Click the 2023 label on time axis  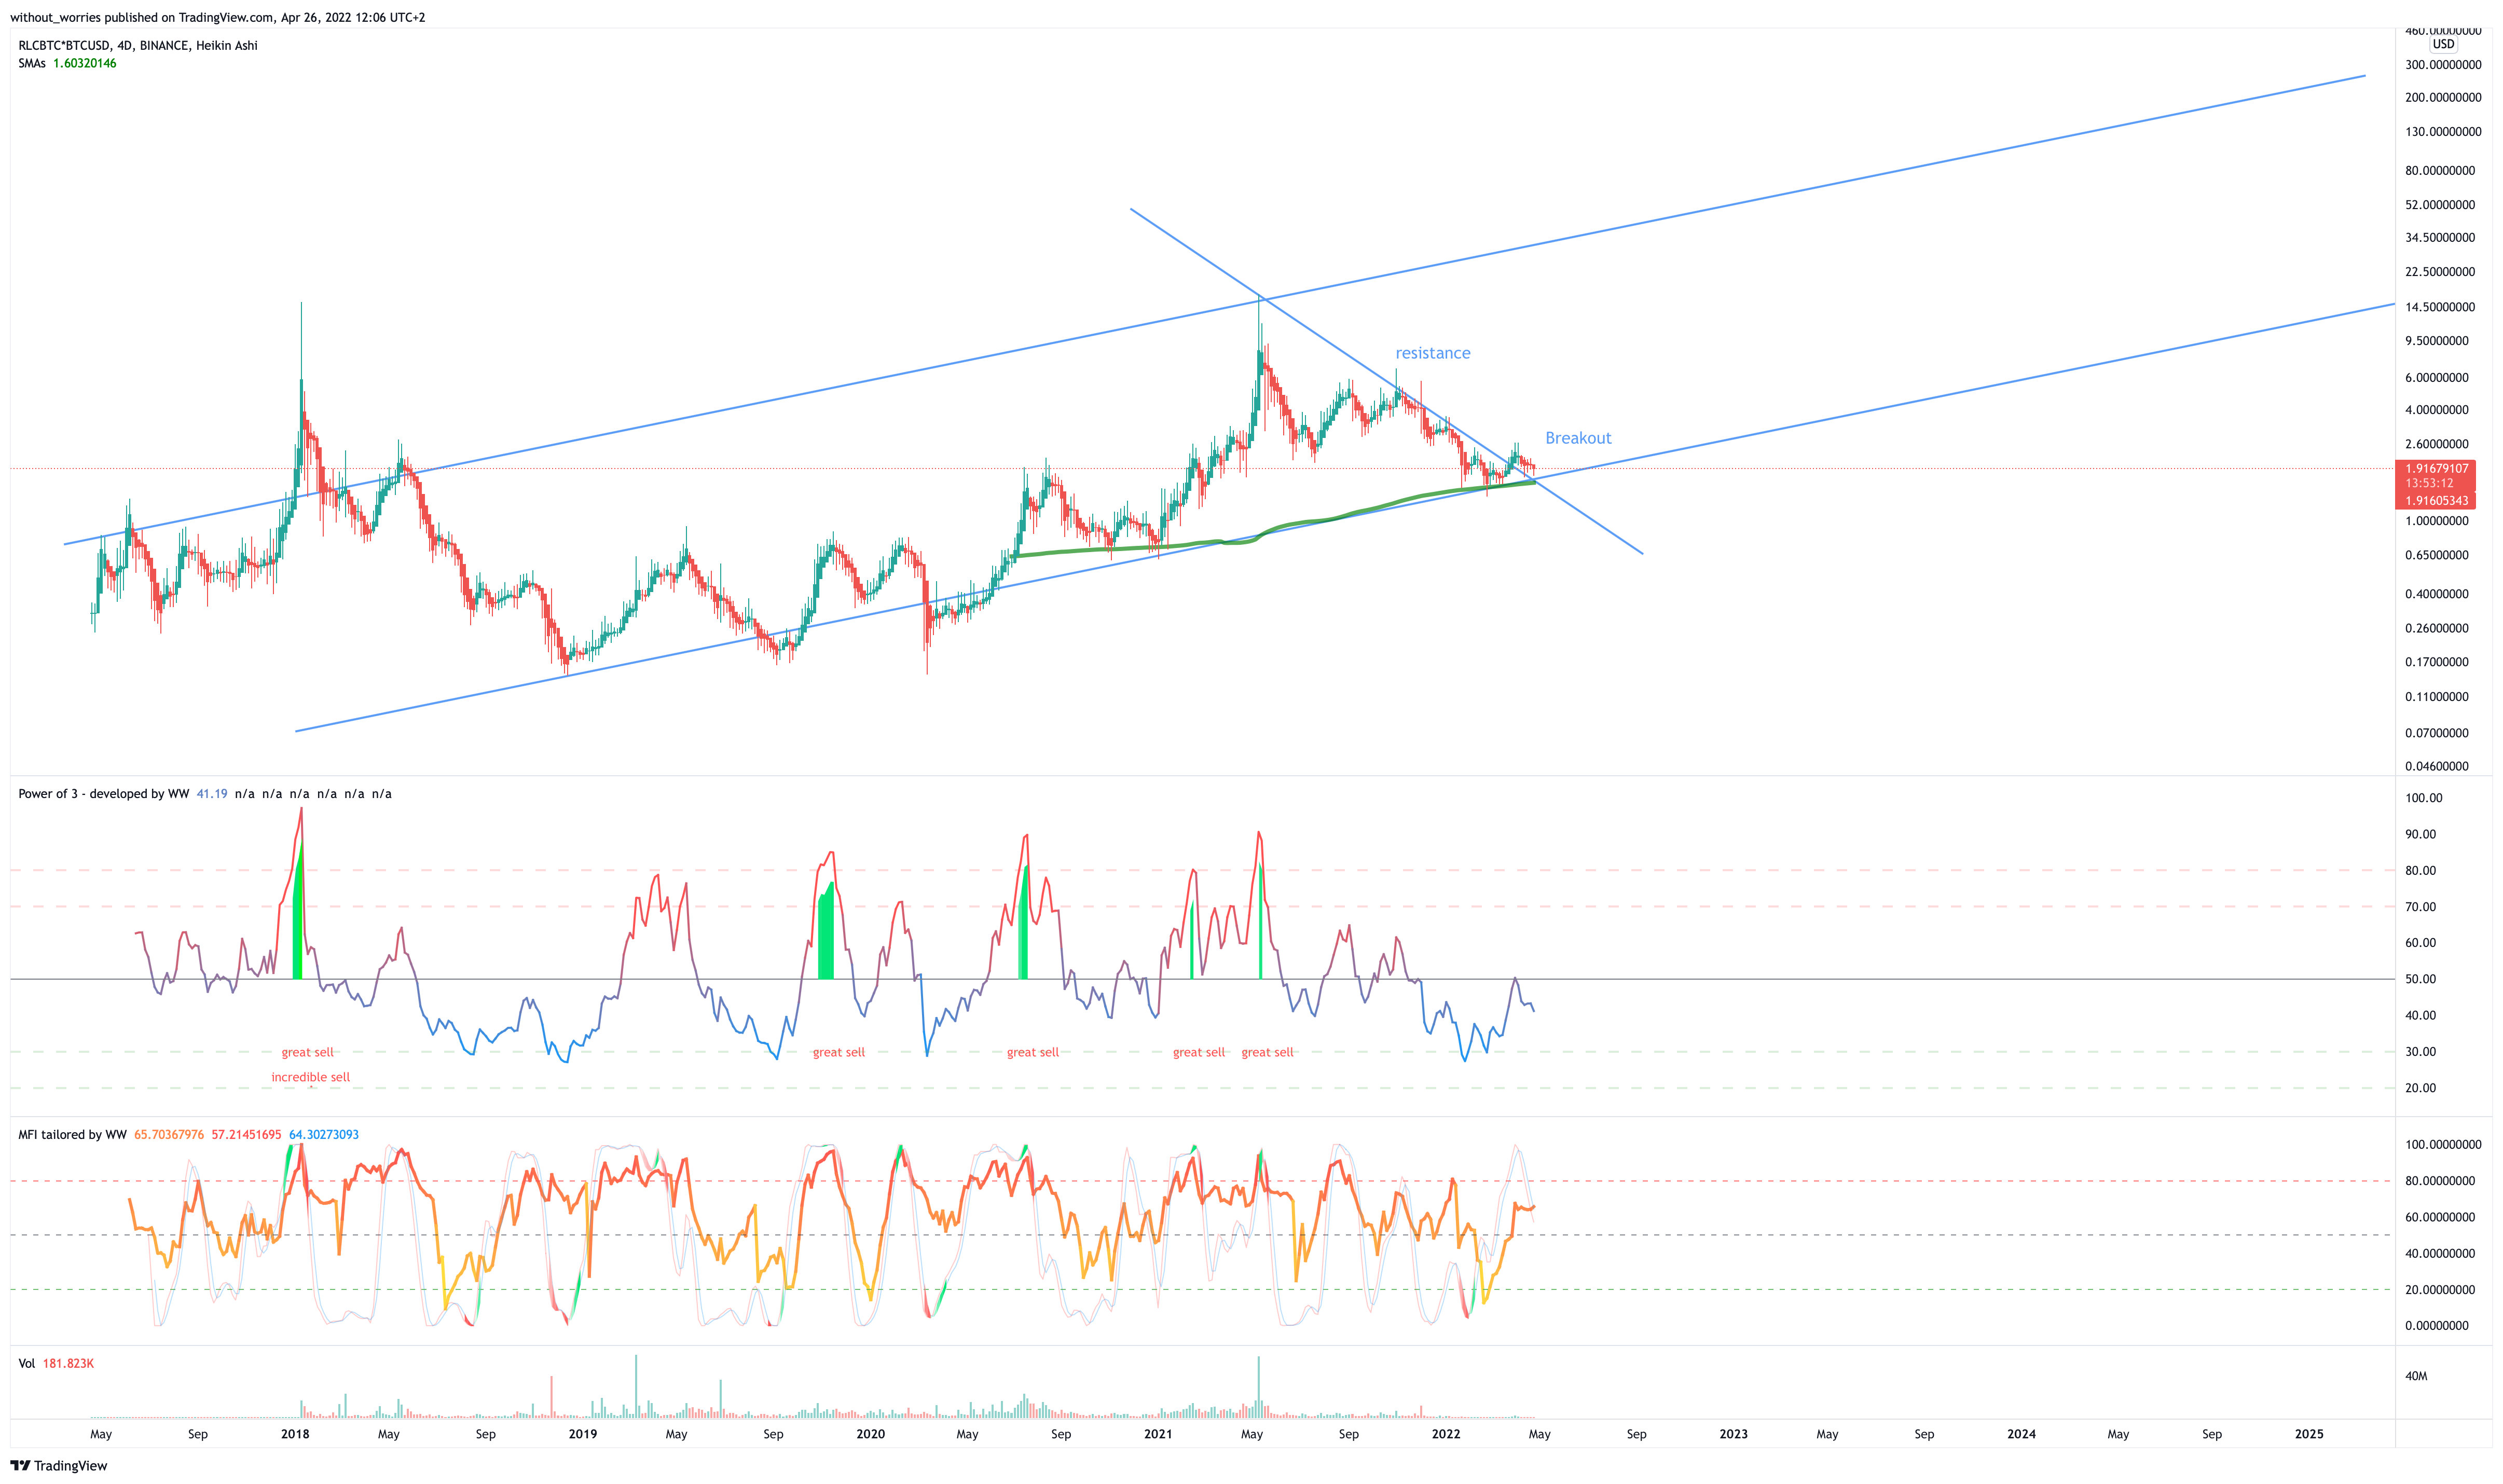tap(1733, 1434)
